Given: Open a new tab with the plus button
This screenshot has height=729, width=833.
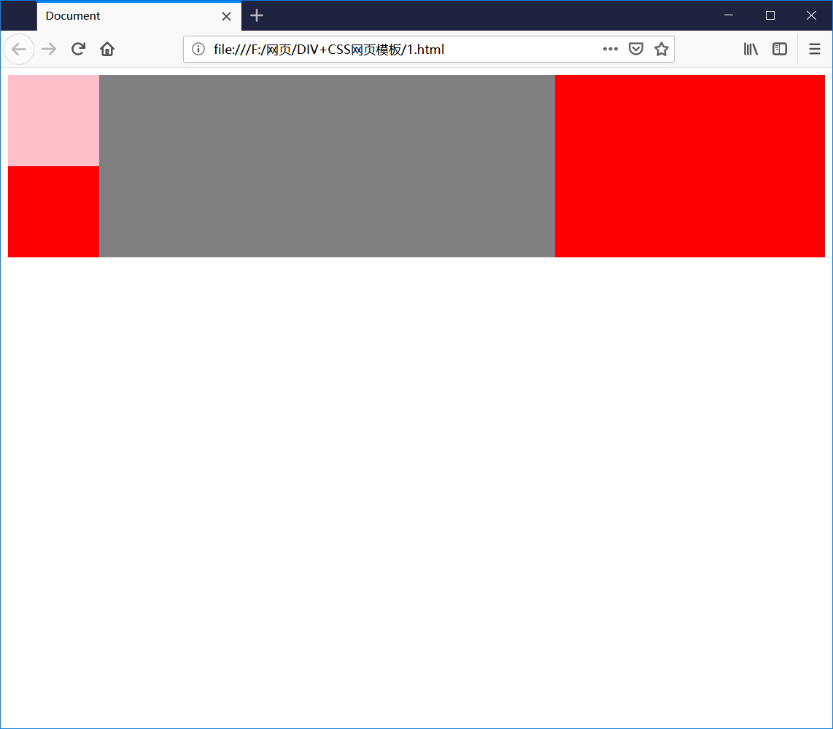Looking at the screenshot, I should coord(256,15).
